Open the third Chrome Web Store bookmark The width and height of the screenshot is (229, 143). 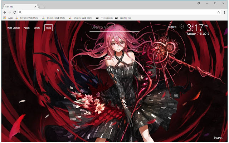click(81, 18)
